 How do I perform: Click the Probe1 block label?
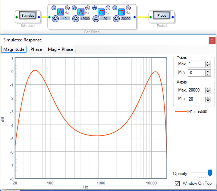click(x=162, y=26)
